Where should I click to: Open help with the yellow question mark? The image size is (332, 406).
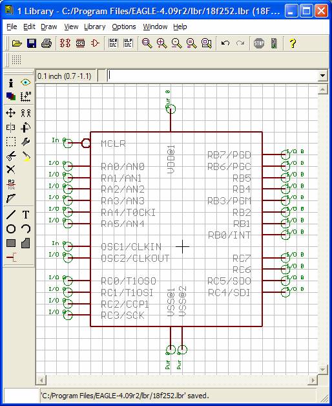tap(293, 43)
